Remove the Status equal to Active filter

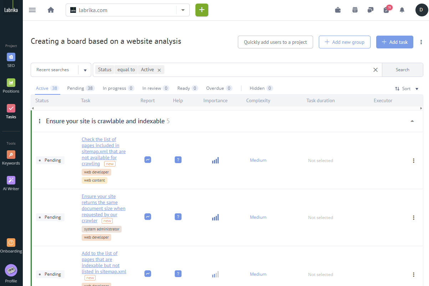tap(159, 70)
